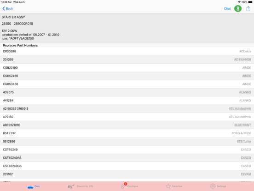Tap the Replaces Part Numbers header
The height and width of the screenshot is (191, 254).
(20, 45)
